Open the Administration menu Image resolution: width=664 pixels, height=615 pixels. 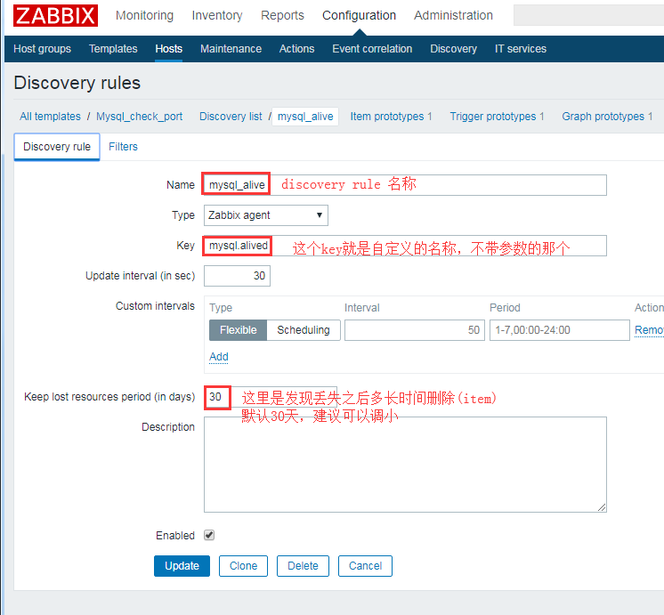point(453,15)
